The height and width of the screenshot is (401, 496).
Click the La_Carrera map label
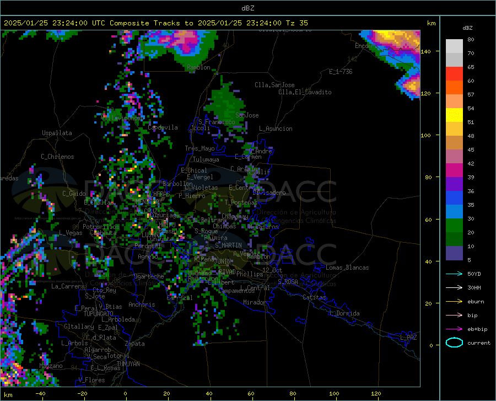[x=68, y=286]
